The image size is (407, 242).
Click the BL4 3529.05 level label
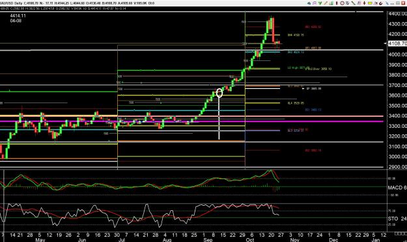tap(296, 103)
